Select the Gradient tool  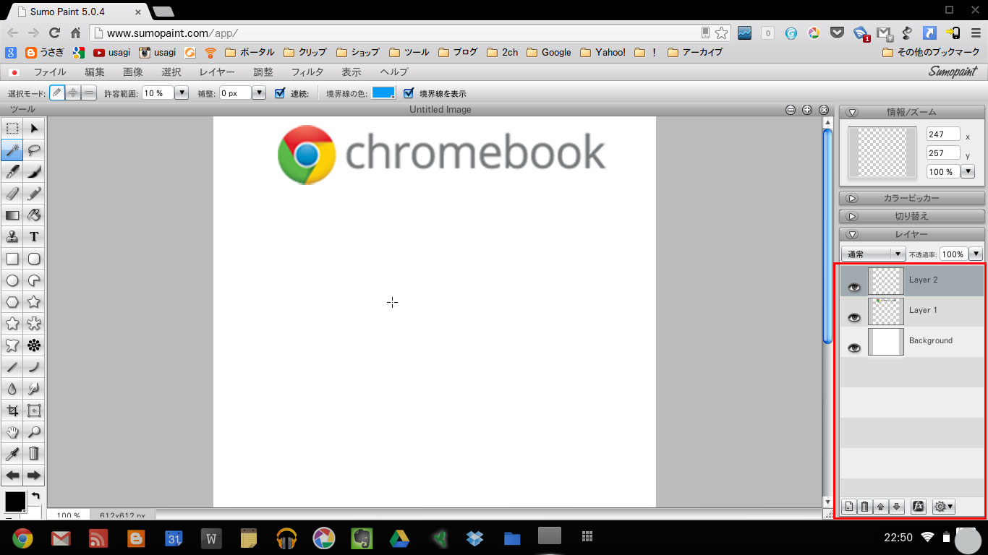pos(12,215)
